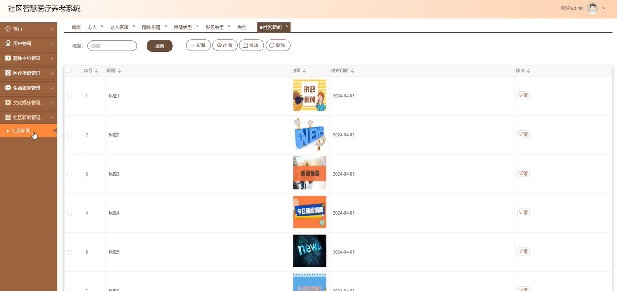Click the person icon beside 用户管理
The image size is (617, 291).
(8, 44)
